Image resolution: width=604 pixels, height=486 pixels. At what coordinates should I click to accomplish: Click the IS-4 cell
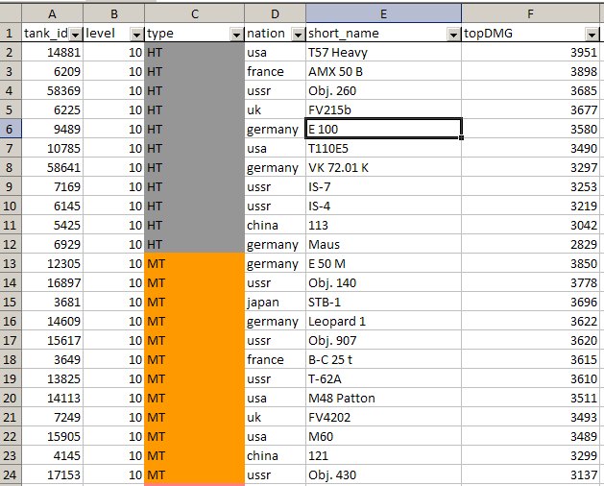click(x=384, y=206)
